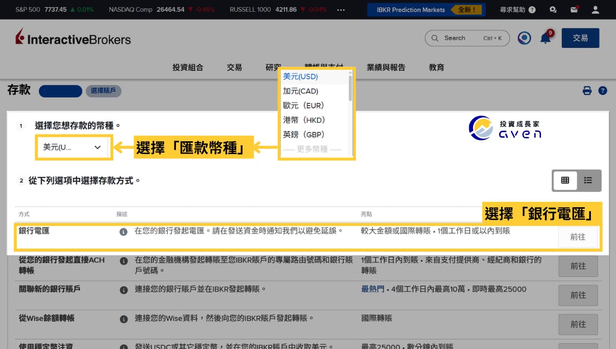
Task: Click the currency list scrollbar
Action: coord(350,88)
